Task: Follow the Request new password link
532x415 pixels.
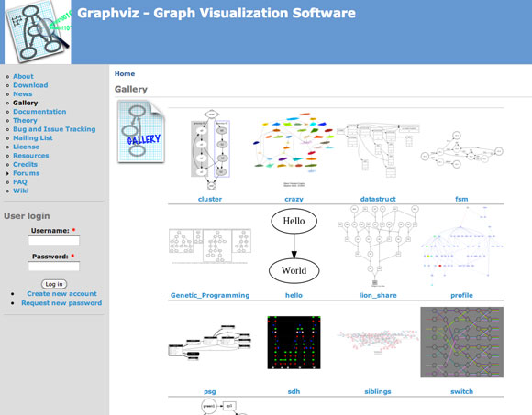Action: coord(61,303)
